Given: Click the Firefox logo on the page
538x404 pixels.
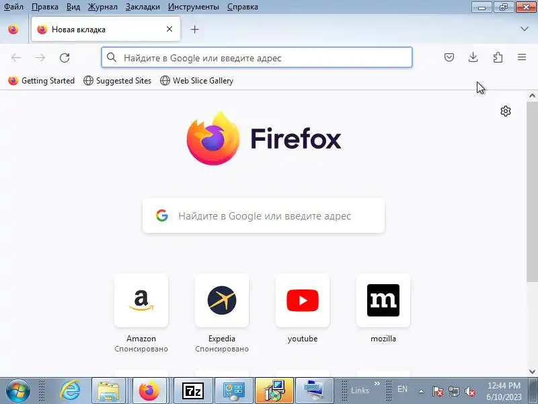Looking at the screenshot, I should pyautogui.click(x=264, y=138).
